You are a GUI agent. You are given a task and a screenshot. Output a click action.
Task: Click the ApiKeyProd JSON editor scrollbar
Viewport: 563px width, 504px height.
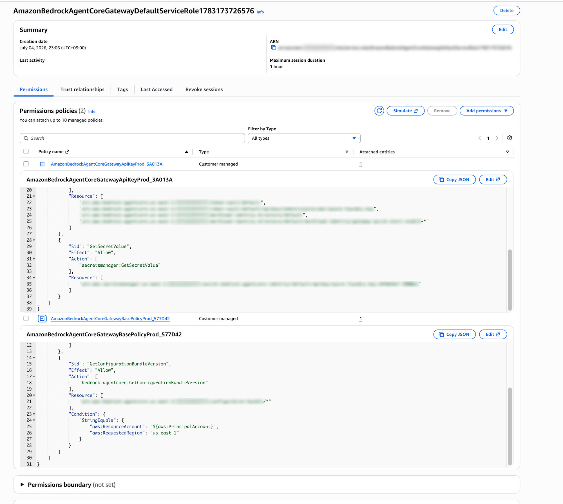[510, 280]
